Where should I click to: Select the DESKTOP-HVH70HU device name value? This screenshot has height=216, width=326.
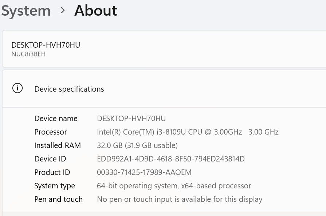(x=131, y=119)
